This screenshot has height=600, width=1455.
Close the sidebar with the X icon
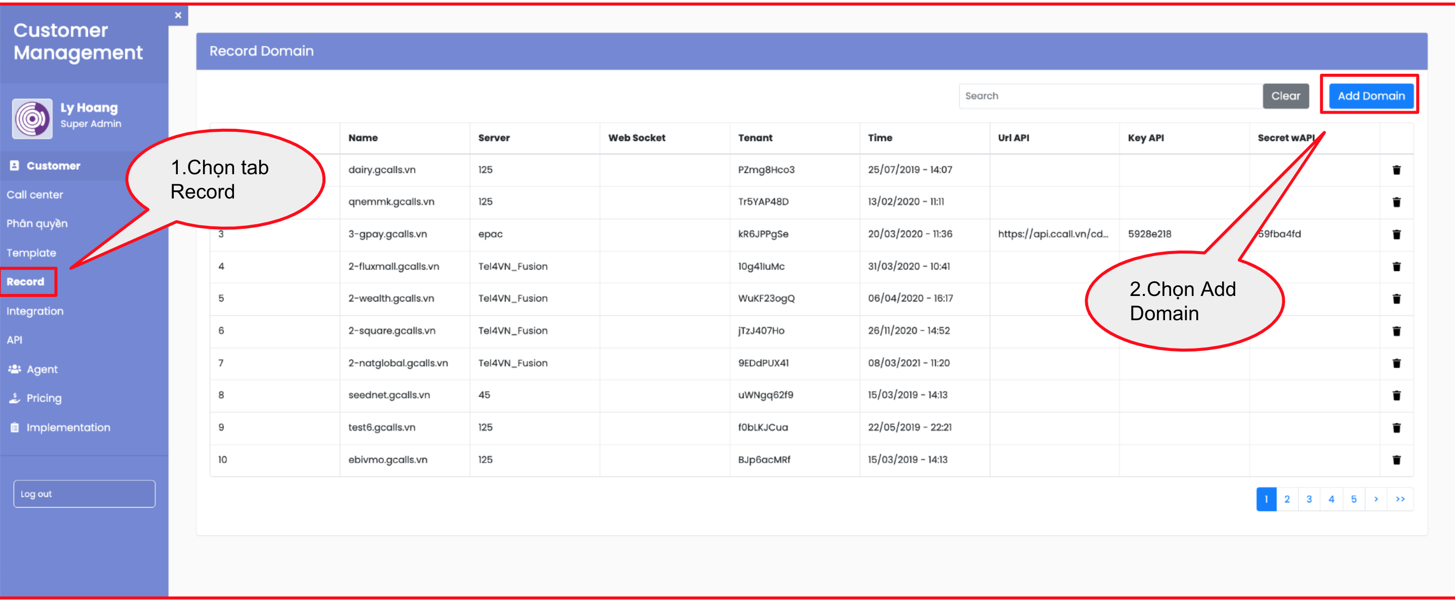[178, 15]
